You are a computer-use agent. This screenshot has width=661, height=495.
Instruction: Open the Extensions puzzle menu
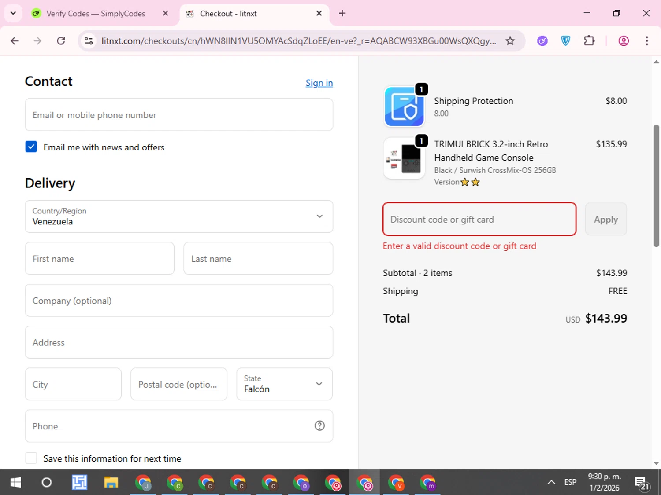589,41
